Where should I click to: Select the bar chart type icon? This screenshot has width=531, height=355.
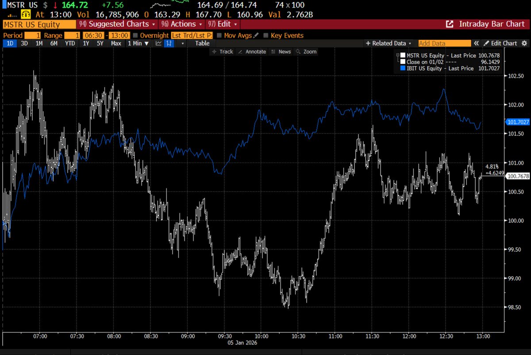(x=169, y=43)
